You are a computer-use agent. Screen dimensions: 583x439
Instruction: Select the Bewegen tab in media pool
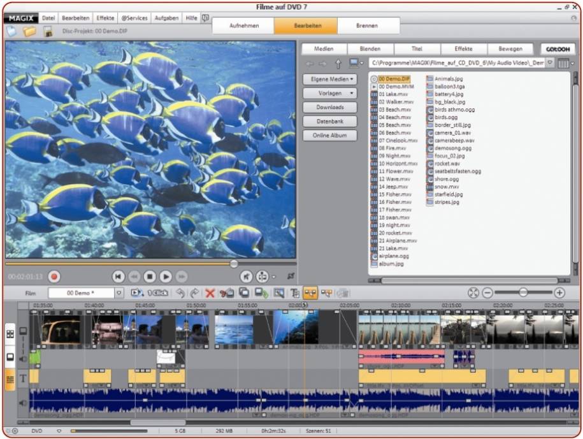click(510, 48)
